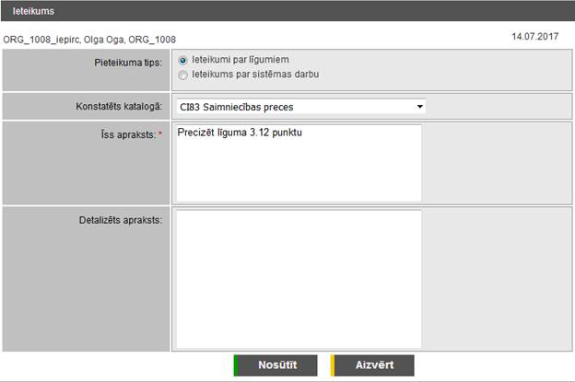Click the user text "ORG_1008_iepirc, Olga Oga"
This screenshot has height=382, width=575.
pyautogui.click(x=63, y=40)
